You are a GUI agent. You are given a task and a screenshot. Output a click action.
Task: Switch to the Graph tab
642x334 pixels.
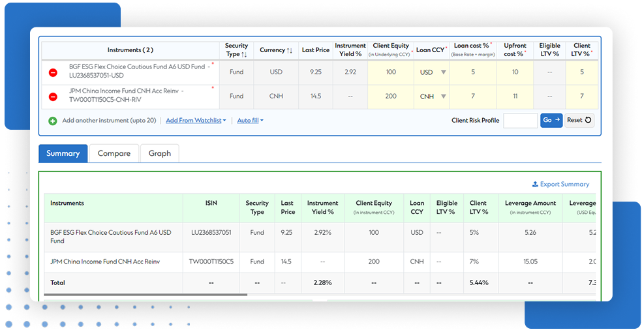click(x=160, y=153)
